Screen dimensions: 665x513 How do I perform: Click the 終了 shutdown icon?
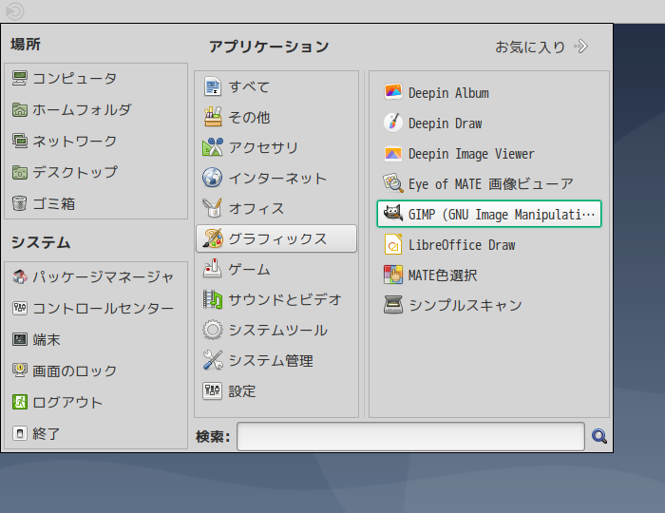pos(20,433)
